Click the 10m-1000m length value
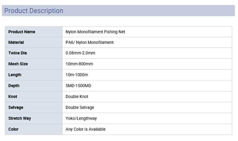The height and width of the screenshot is (141, 238). [x=77, y=75]
